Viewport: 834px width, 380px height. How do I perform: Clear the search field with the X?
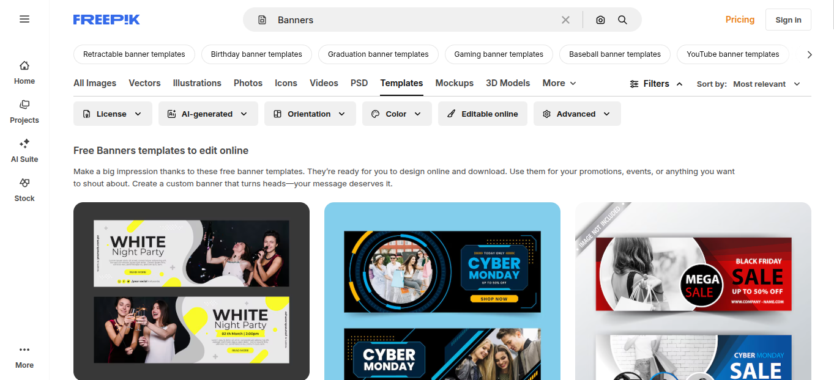(565, 19)
